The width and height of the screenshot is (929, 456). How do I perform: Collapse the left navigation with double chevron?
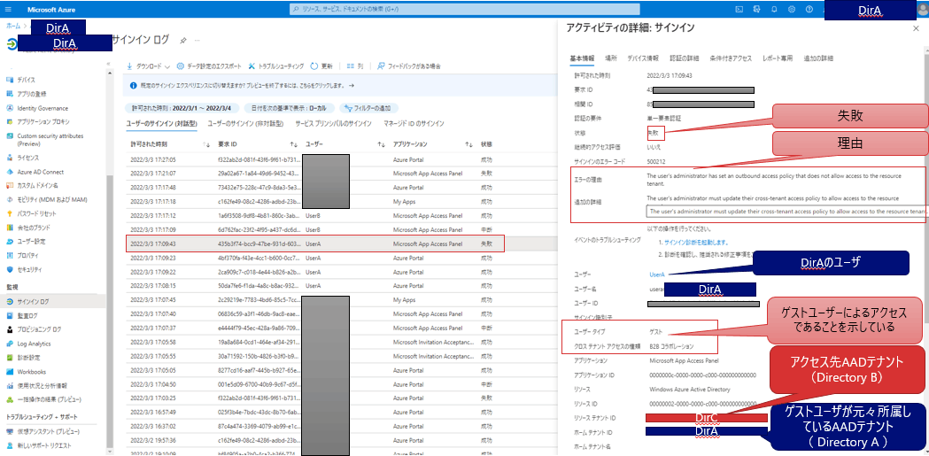[x=108, y=64]
